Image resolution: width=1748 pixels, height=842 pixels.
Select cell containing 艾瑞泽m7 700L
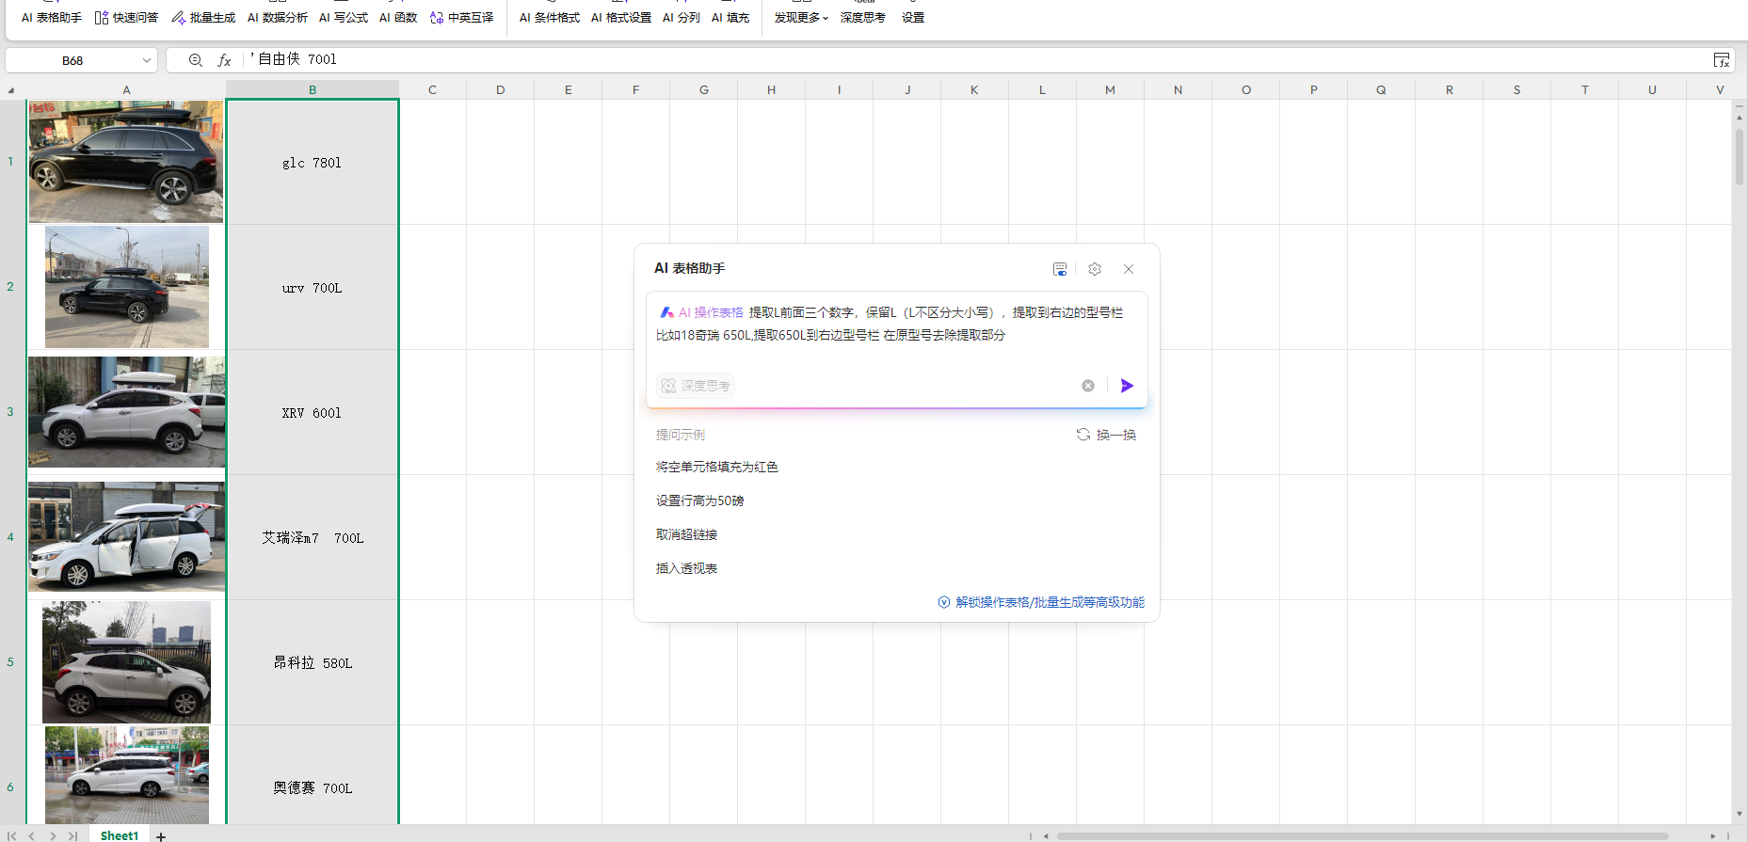pyautogui.click(x=313, y=537)
